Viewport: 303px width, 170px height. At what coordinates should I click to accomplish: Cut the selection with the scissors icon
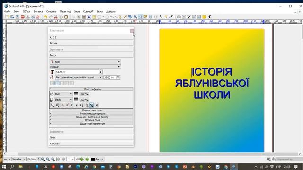pyautogui.click(x=56, y=17)
